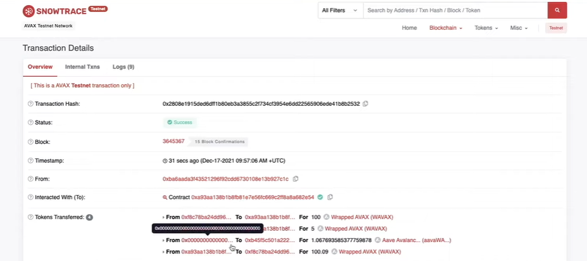Open recipient 0xa93aa138b1b8f in first transfer

(270, 217)
